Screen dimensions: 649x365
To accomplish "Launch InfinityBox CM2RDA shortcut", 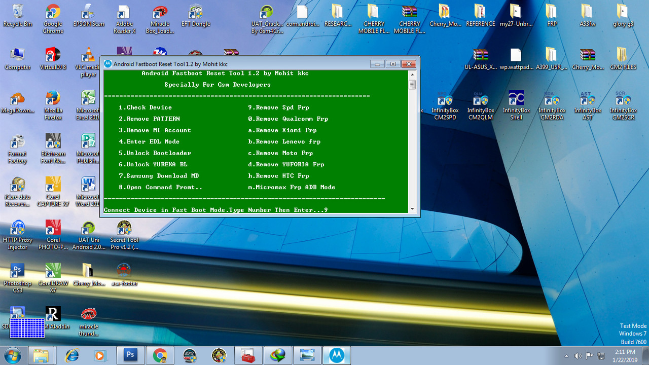I will click(552, 105).
